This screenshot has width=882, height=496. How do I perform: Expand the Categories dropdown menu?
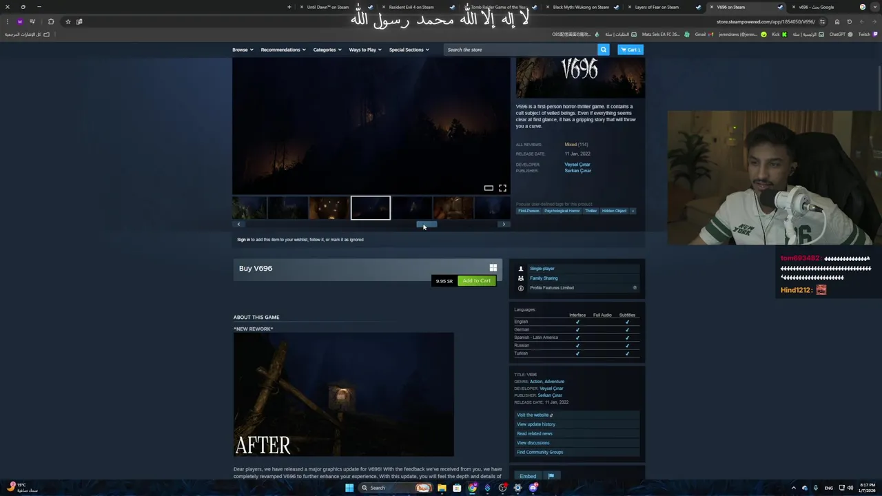coord(327,50)
